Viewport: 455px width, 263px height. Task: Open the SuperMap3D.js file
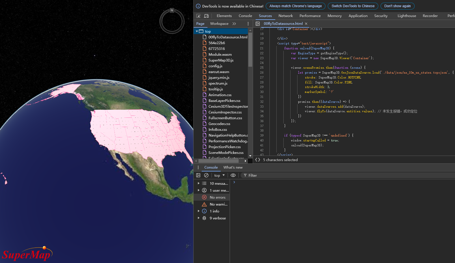click(221, 60)
